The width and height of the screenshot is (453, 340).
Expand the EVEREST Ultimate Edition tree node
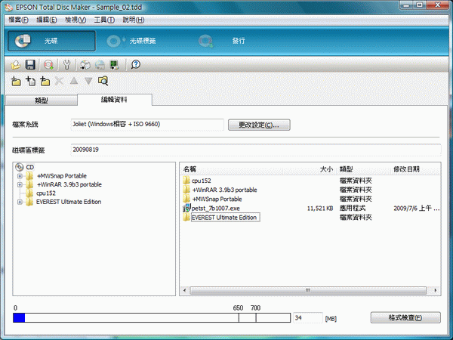pos(20,202)
